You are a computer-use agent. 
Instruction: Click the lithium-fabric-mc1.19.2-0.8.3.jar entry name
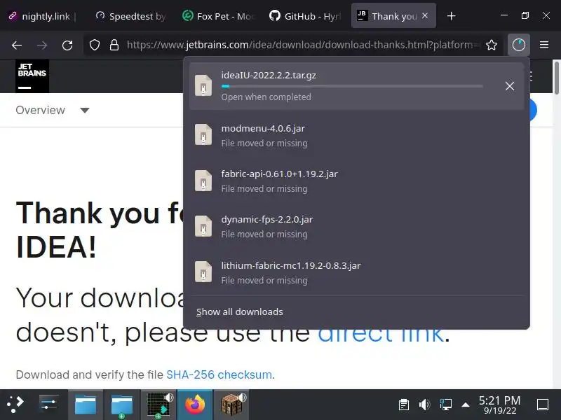click(291, 266)
